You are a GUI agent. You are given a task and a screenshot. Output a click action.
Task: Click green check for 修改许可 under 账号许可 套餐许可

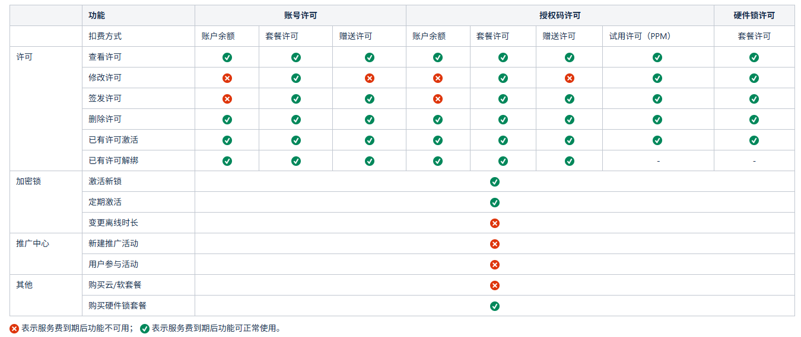(296, 78)
